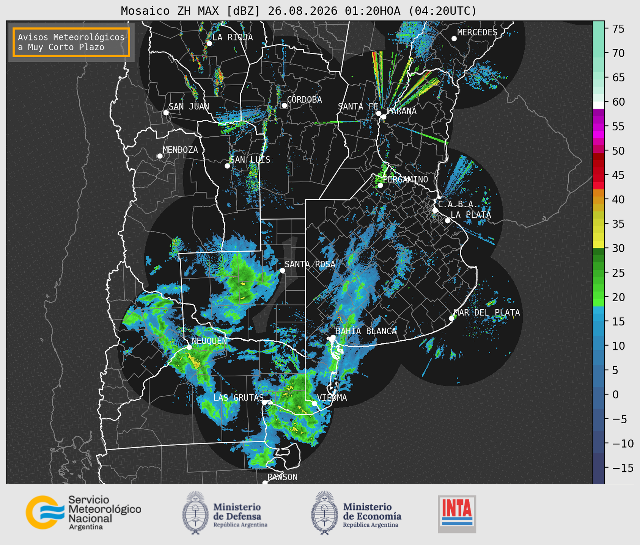Image resolution: width=640 pixels, height=545 pixels.
Task: Select the Neuquén city marker dot
Action: click(189, 347)
